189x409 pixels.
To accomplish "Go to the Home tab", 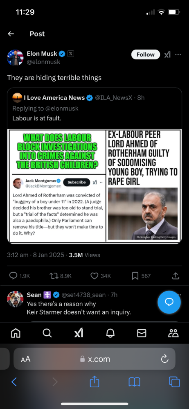I will 16,333.
